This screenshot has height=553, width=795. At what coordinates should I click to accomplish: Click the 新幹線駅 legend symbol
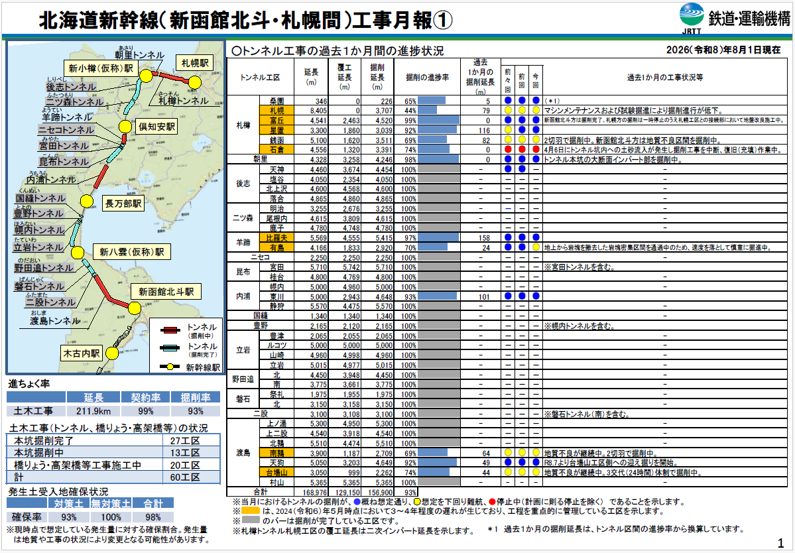[x=170, y=367]
